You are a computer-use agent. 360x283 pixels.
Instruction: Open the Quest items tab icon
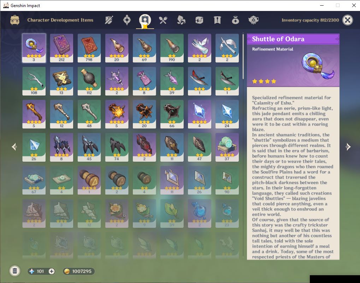[217, 20]
